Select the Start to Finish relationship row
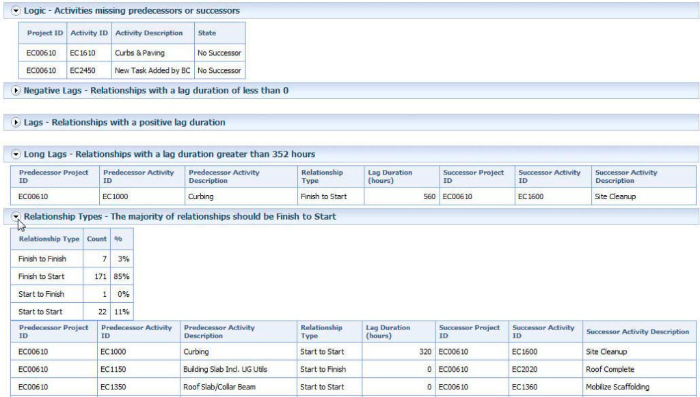 pyautogui.click(x=42, y=293)
